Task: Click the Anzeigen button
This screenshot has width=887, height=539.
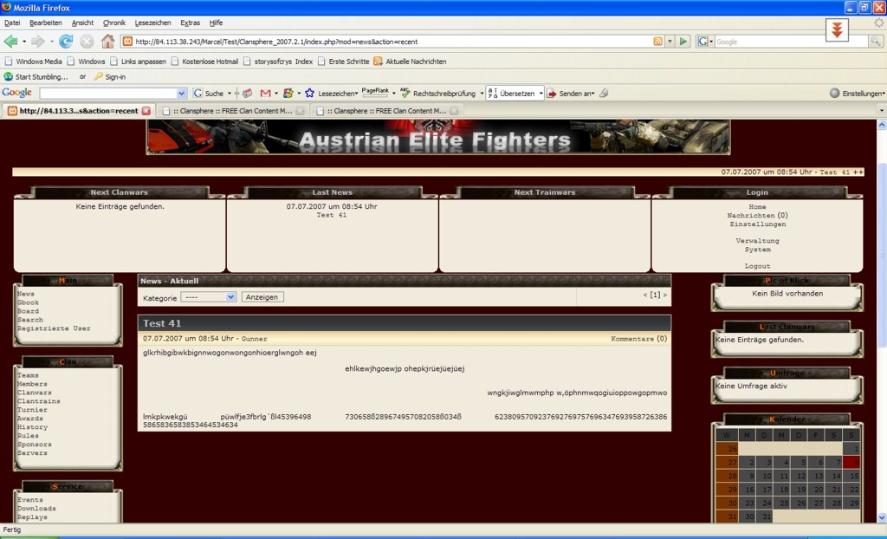Action: click(262, 296)
